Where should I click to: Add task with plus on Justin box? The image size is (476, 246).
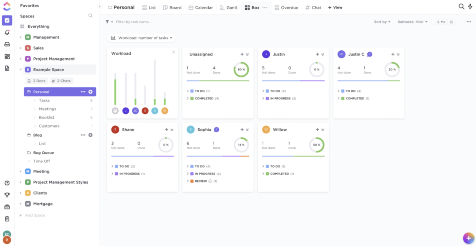tap(317, 54)
